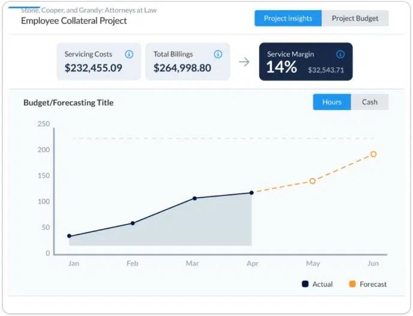Screen dimensions: 413x316
Task: Select the February actual data point
Action: tap(133, 223)
